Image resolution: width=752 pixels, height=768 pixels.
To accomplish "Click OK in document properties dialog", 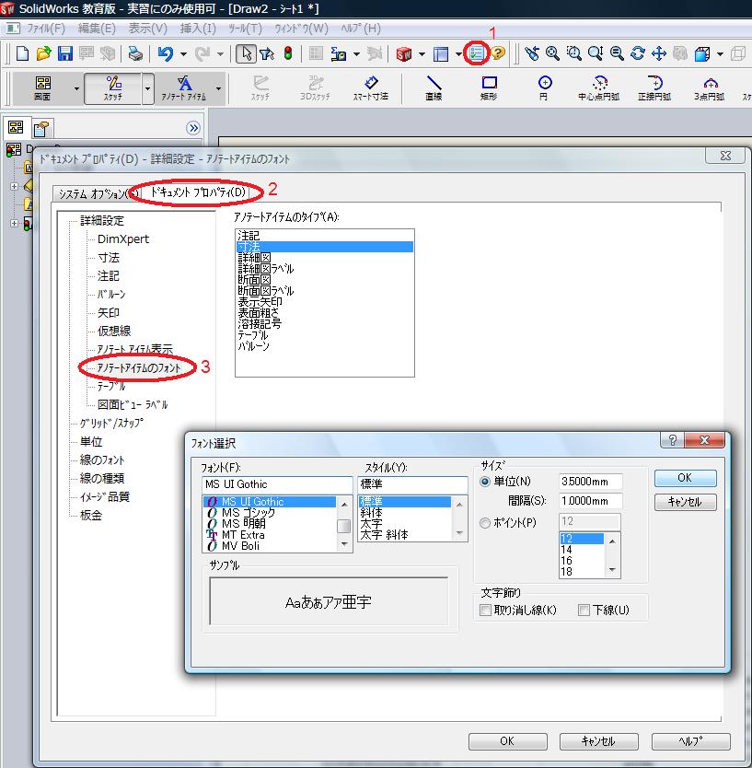I will (507, 741).
